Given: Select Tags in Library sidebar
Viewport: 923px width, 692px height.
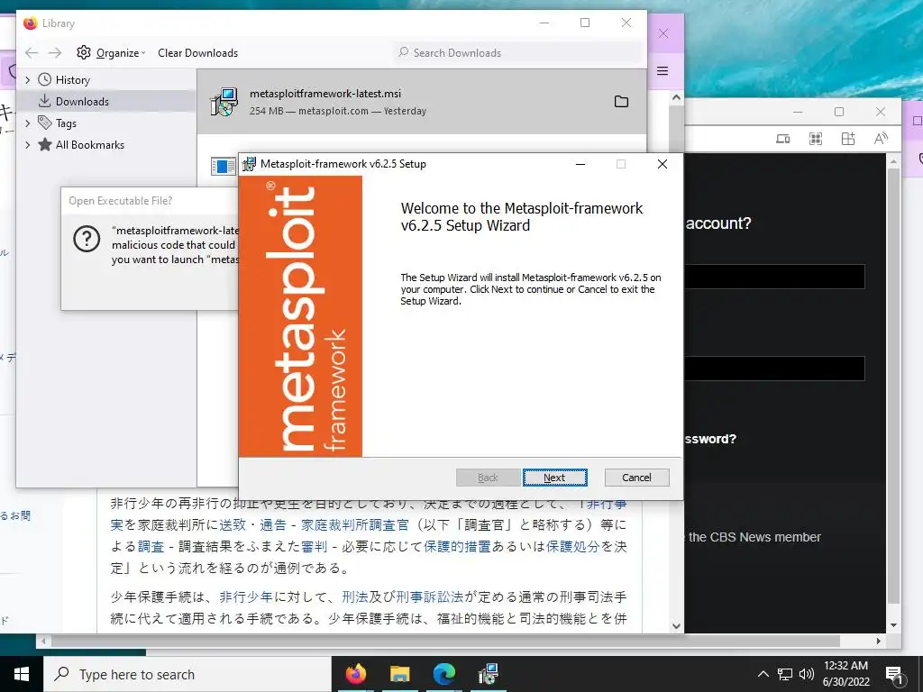Looking at the screenshot, I should 66,123.
